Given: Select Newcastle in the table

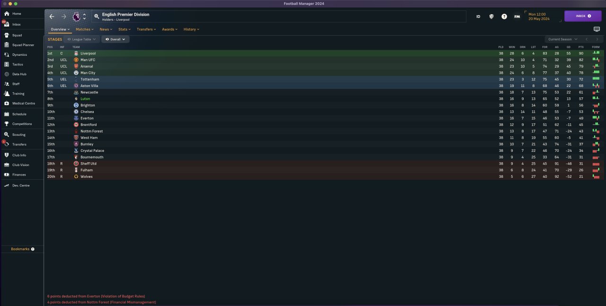Looking at the screenshot, I should click(89, 92).
